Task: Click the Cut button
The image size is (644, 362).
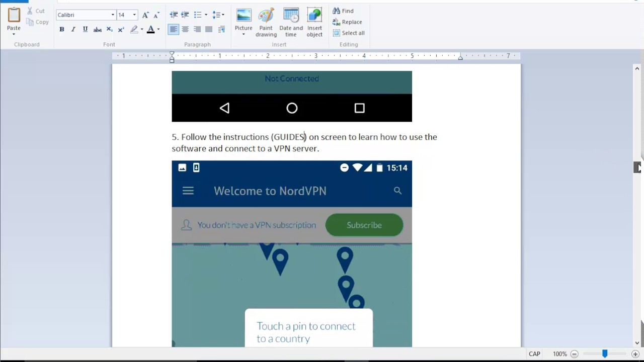Action: tap(36, 11)
